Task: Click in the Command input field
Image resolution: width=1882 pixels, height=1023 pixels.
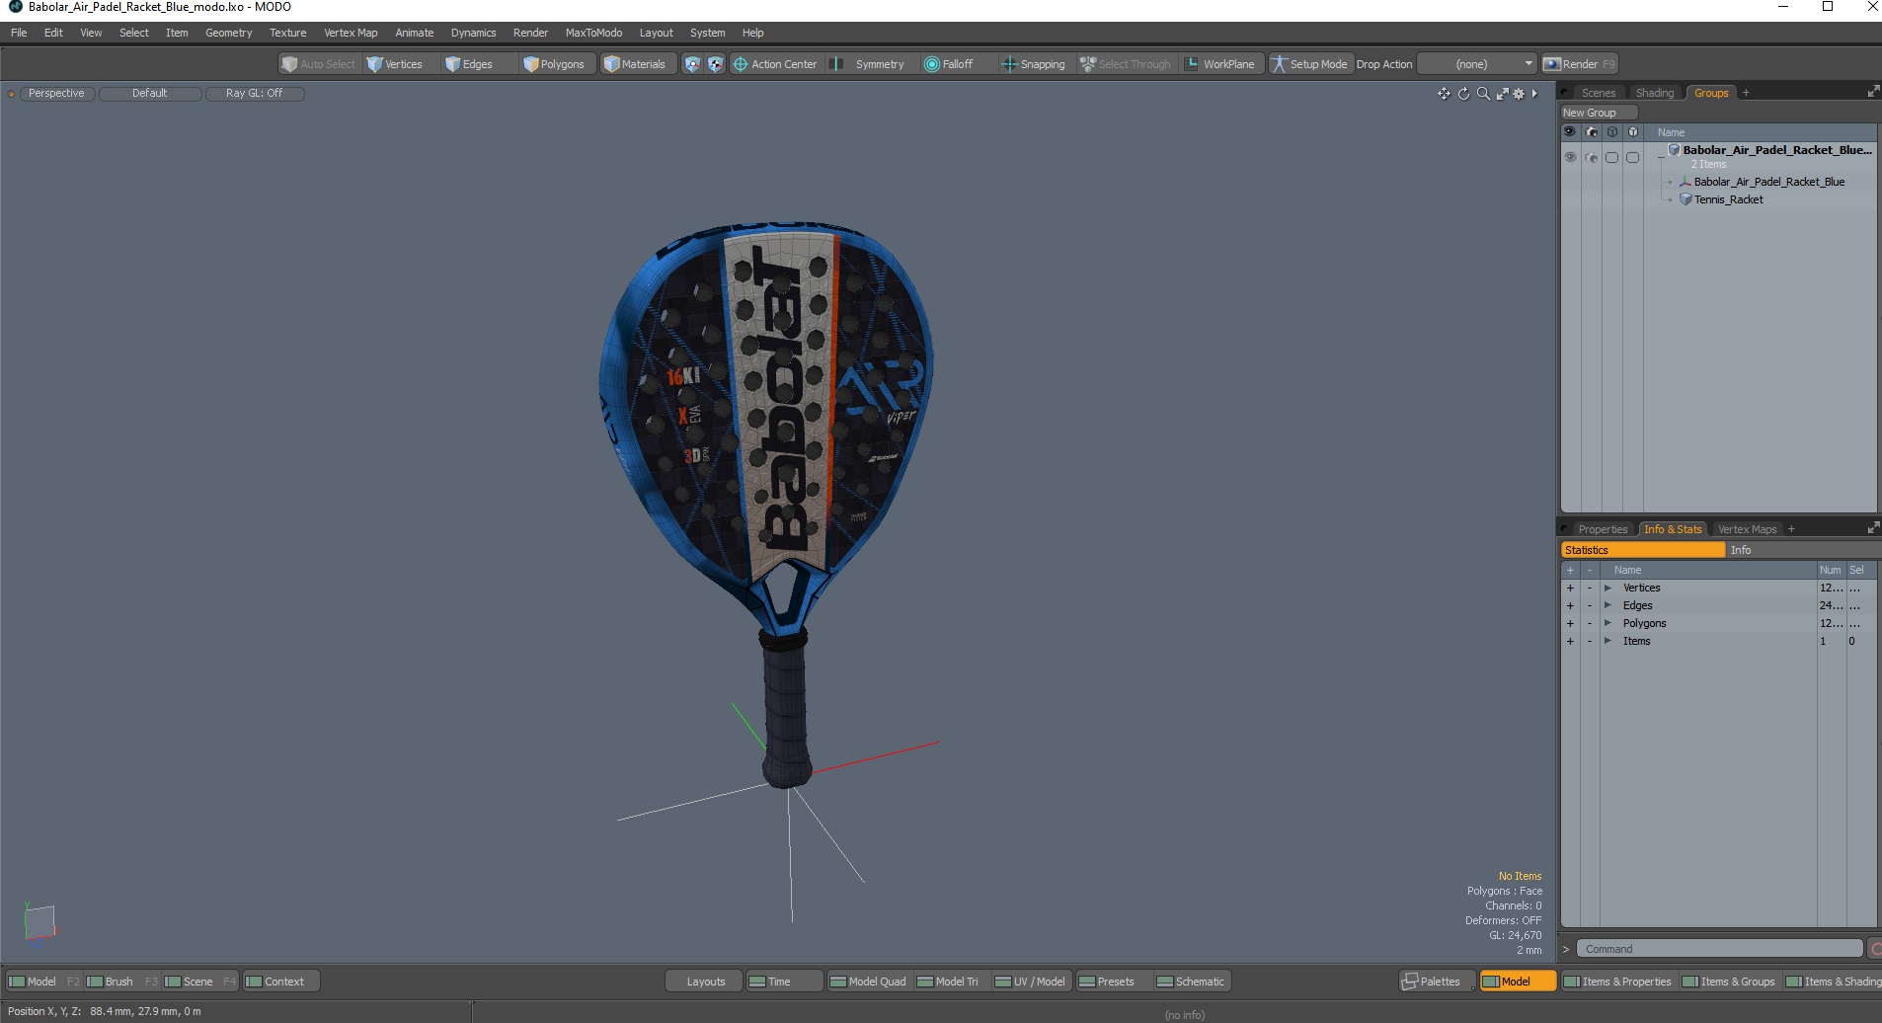Action: [1718, 949]
